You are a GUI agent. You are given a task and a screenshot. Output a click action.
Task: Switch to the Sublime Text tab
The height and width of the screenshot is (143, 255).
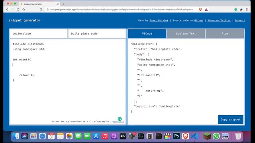tap(186, 33)
